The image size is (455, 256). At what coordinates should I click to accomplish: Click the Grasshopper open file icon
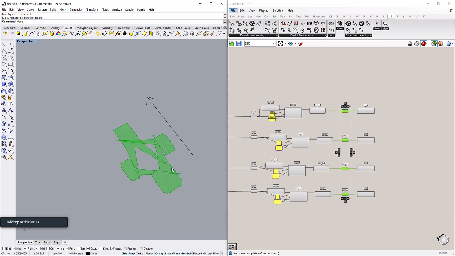(232, 44)
